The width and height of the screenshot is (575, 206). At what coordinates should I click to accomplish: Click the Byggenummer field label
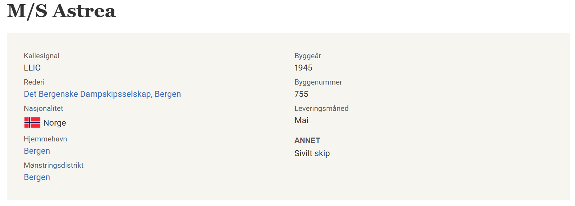[x=318, y=82]
